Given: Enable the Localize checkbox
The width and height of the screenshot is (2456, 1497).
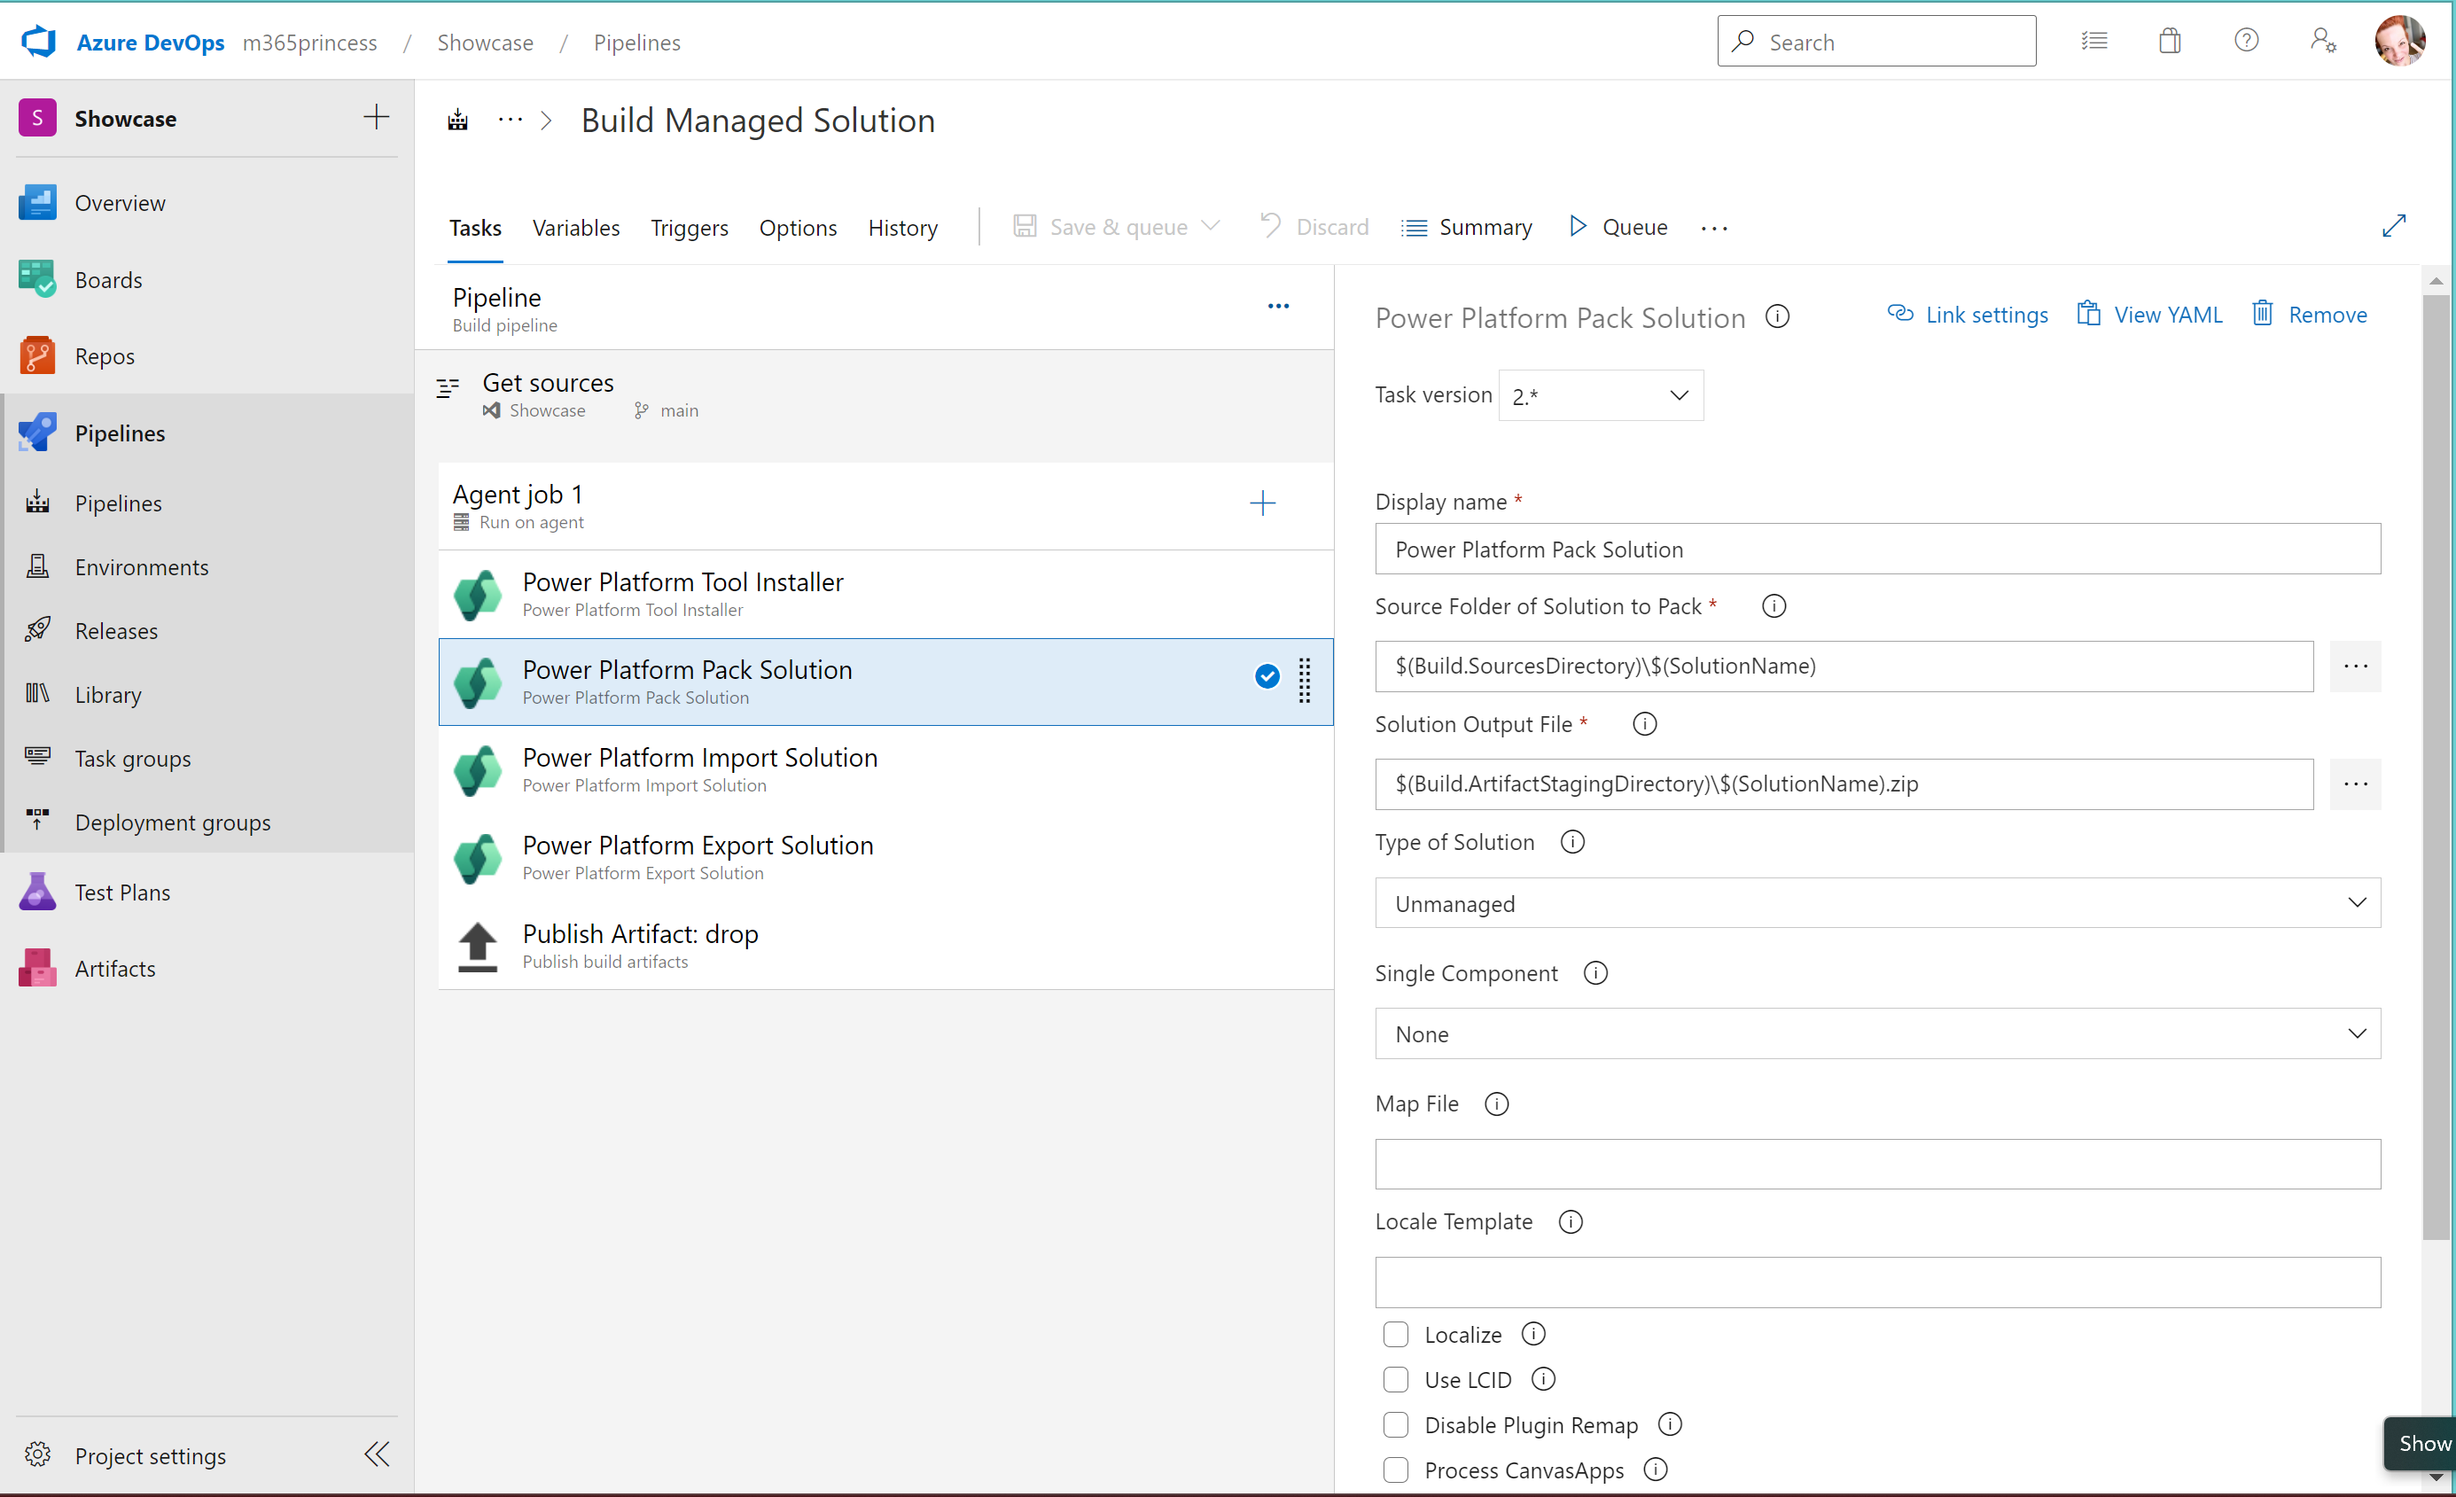Looking at the screenshot, I should click(1395, 1335).
